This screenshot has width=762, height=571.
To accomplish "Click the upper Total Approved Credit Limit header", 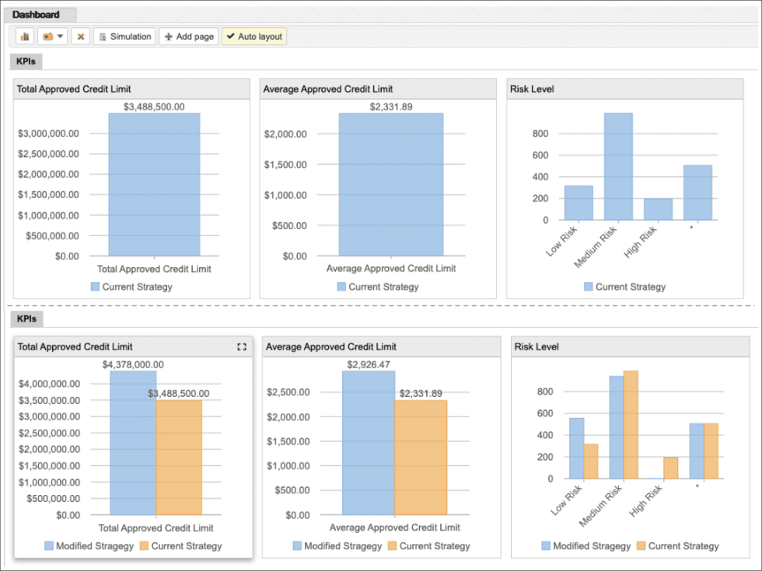I will 131,89.
